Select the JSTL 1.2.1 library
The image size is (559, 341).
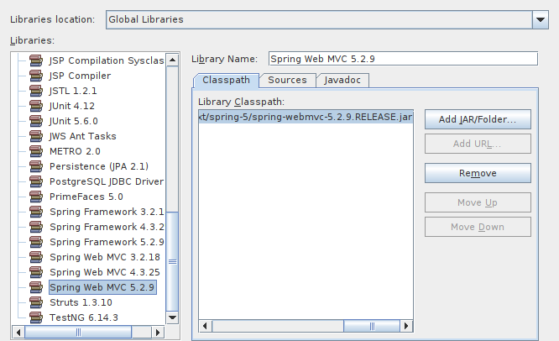(x=73, y=91)
